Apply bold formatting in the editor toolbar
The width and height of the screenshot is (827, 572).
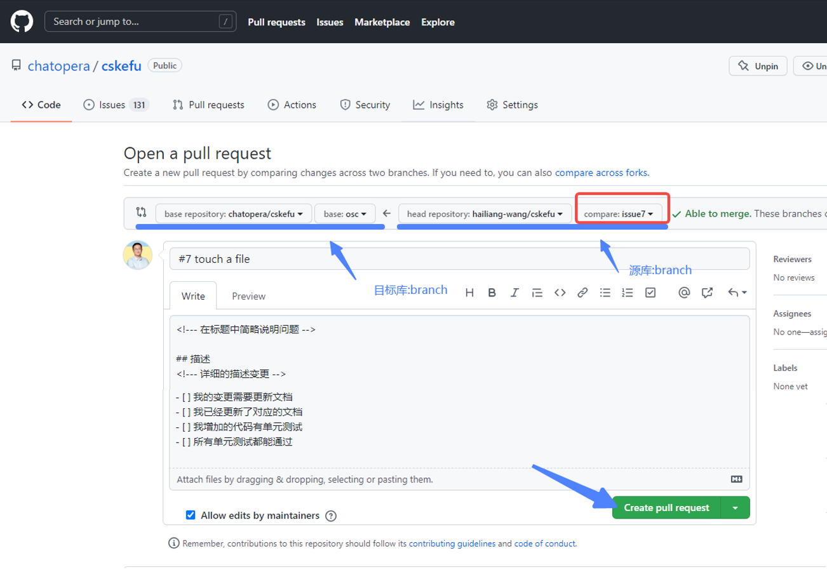click(x=492, y=293)
